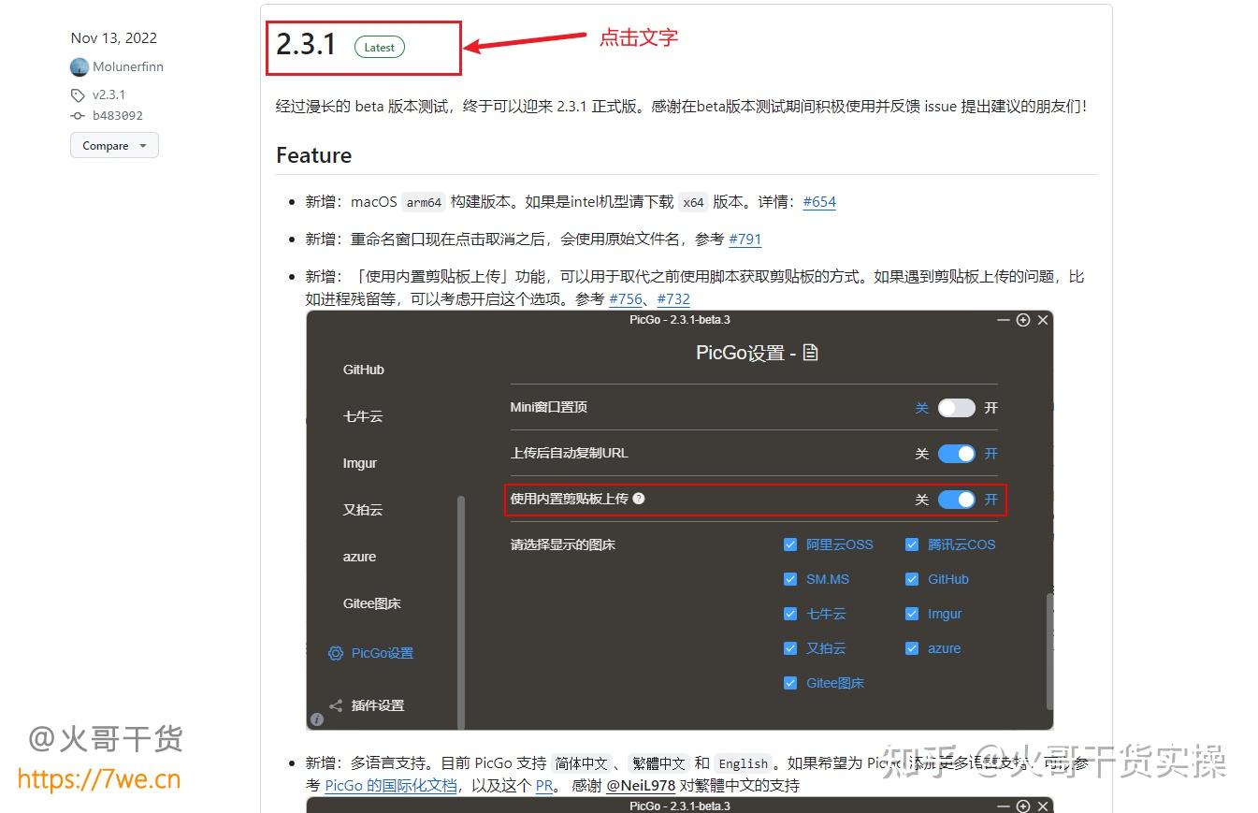The image size is (1258, 813).
Task: Disable the Mini窗口置顶 toggle
Action: coord(956,408)
